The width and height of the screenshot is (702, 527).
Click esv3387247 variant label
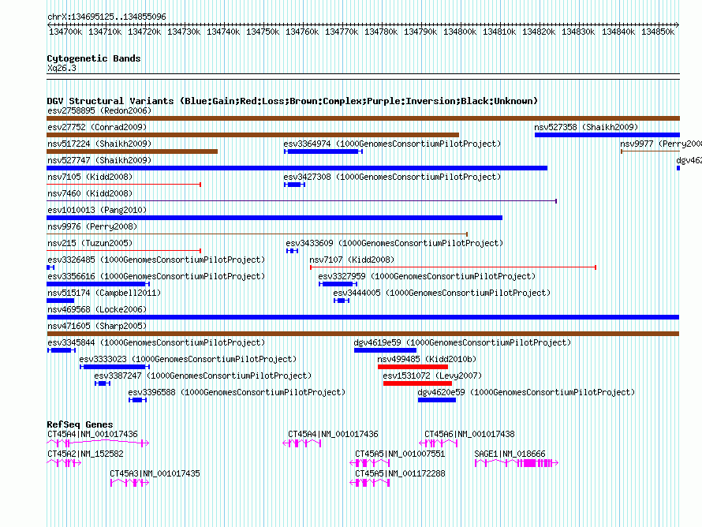point(203,376)
